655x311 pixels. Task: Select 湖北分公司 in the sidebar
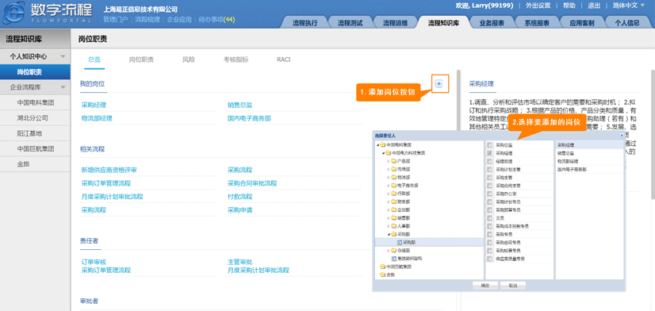pyautogui.click(x=33, y=118)
